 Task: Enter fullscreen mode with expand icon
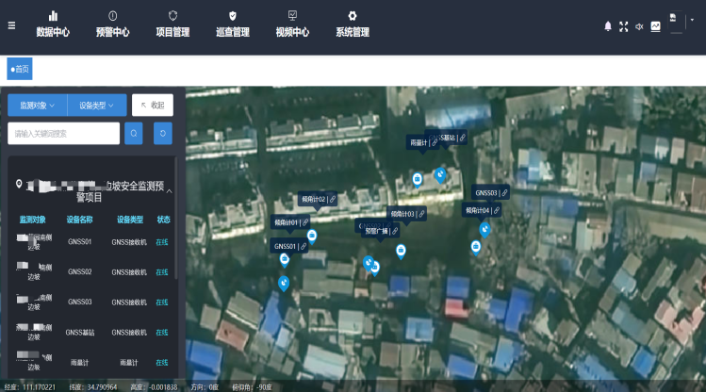click(x=623, y=26)
